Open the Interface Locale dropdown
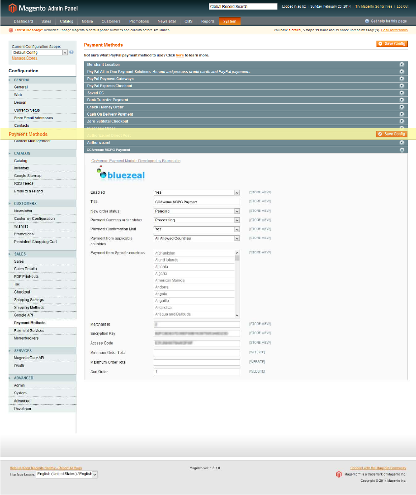 pos(66,474)
